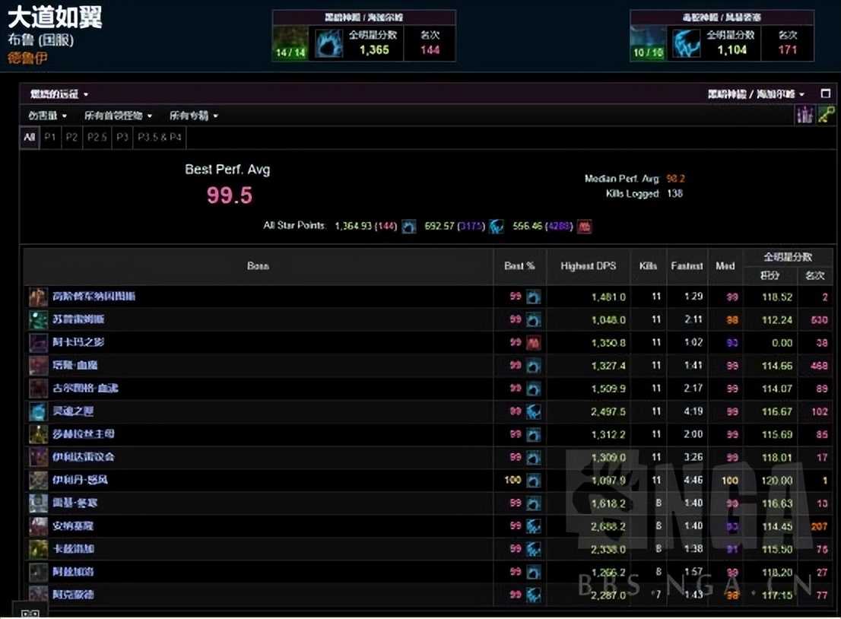Image resolution: width=841 pixels, height=619 pixels.
Task: Select the 伊利达雷议会 boss icon
Action: pos(38,458)
